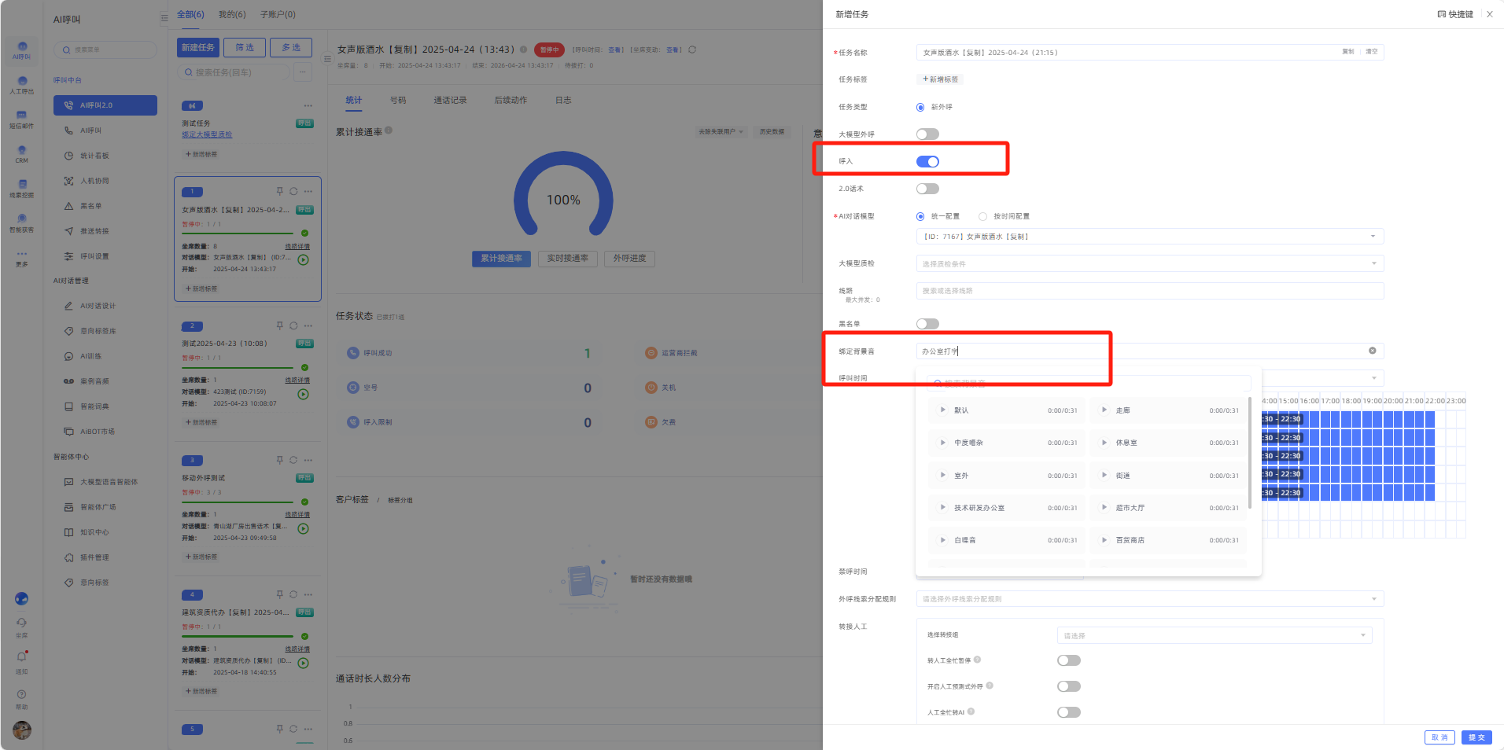Play the 走廊 background sound preview

point(1104,410)
